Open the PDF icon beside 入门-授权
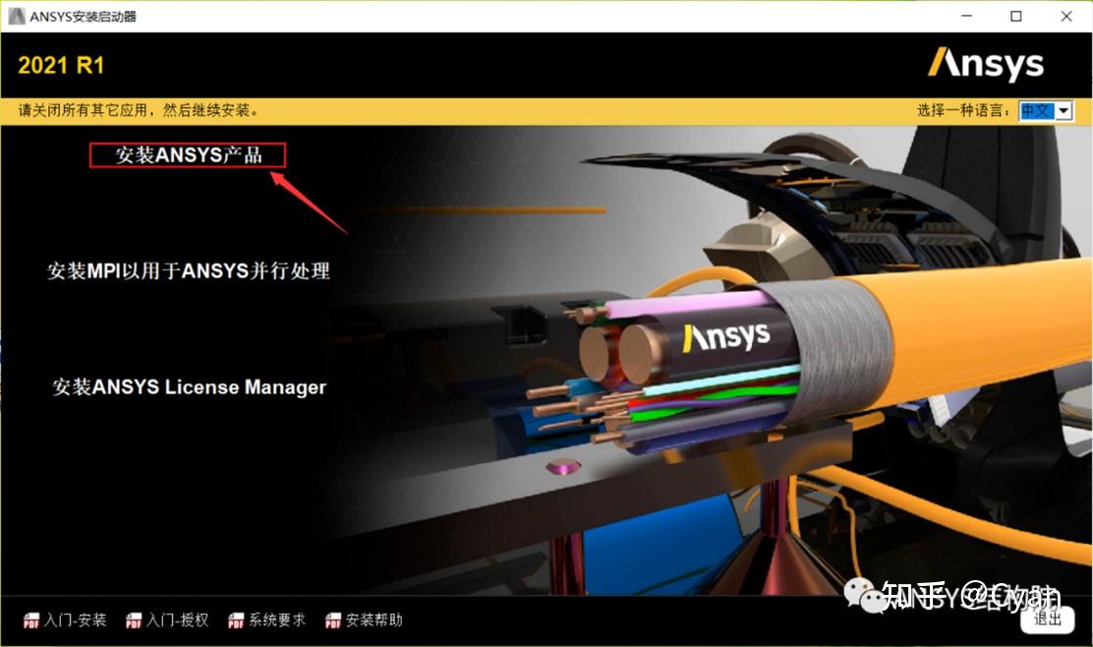 pos(132,620)
